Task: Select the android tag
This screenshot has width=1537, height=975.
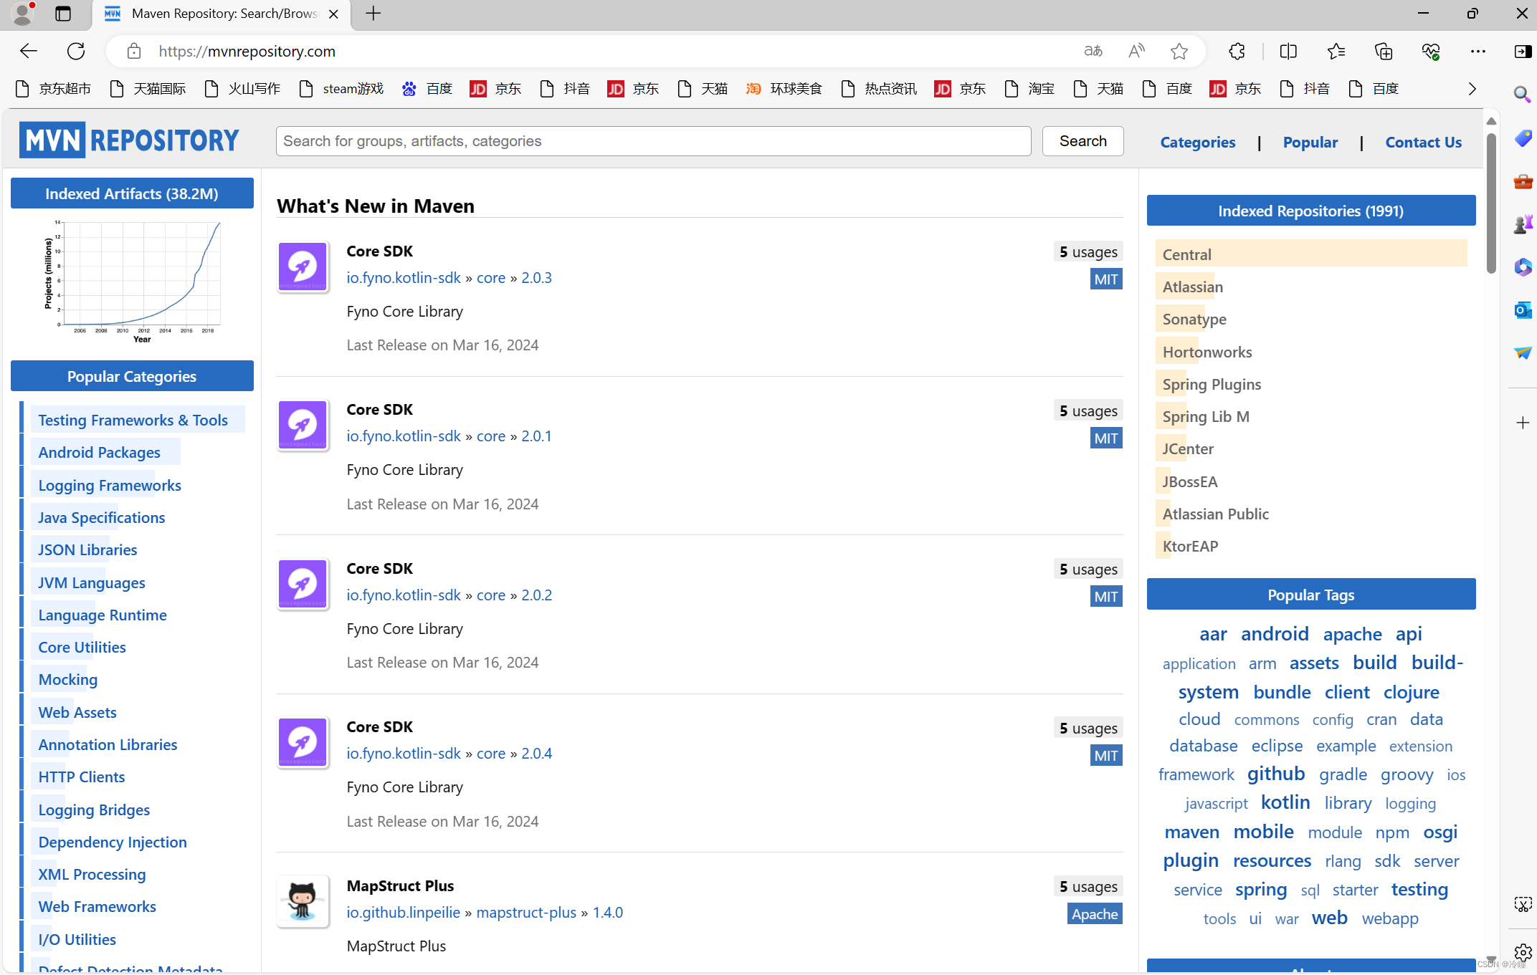Action: pos(1275,633)
